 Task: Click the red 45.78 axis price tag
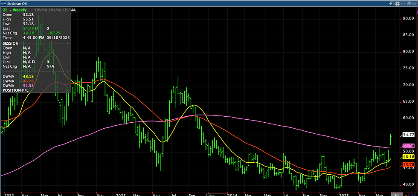coord(408,165)
